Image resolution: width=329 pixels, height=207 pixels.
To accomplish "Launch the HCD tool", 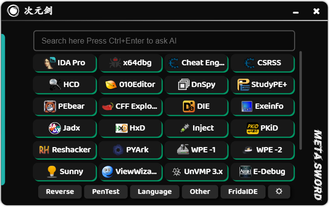I will pyautogui.click(x=65, y=85).
